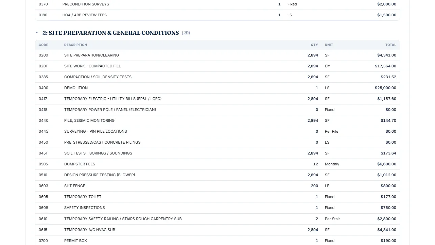Click the SILT FENCE description

(x=75, y=186)
